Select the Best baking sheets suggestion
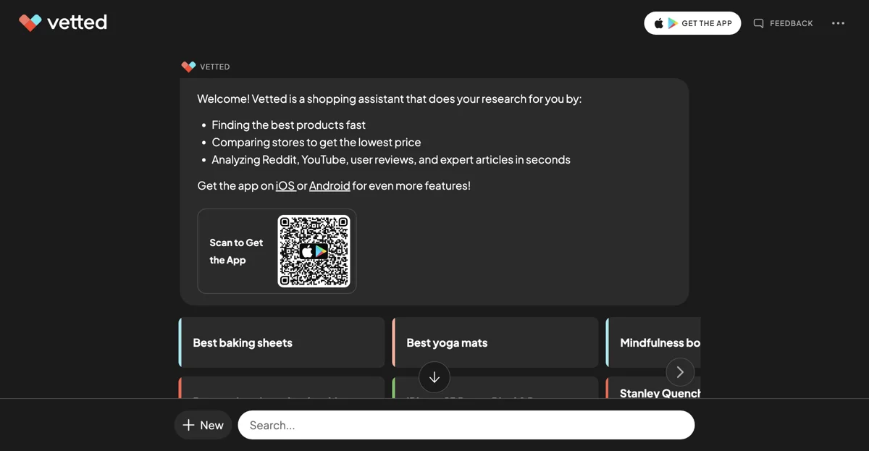Screen dimensions: 869x451 [282, 342]
